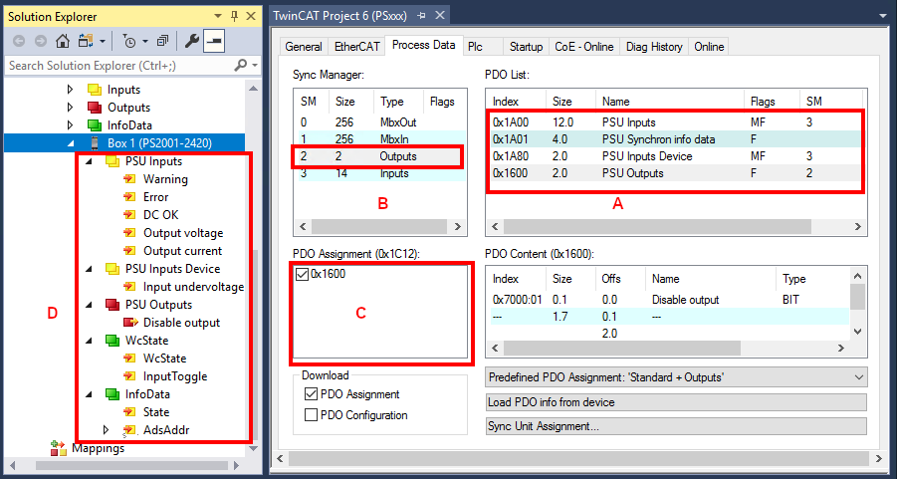Collapse the PSU Outputs node
Viewport: 897px width, 479px height.
89,305
